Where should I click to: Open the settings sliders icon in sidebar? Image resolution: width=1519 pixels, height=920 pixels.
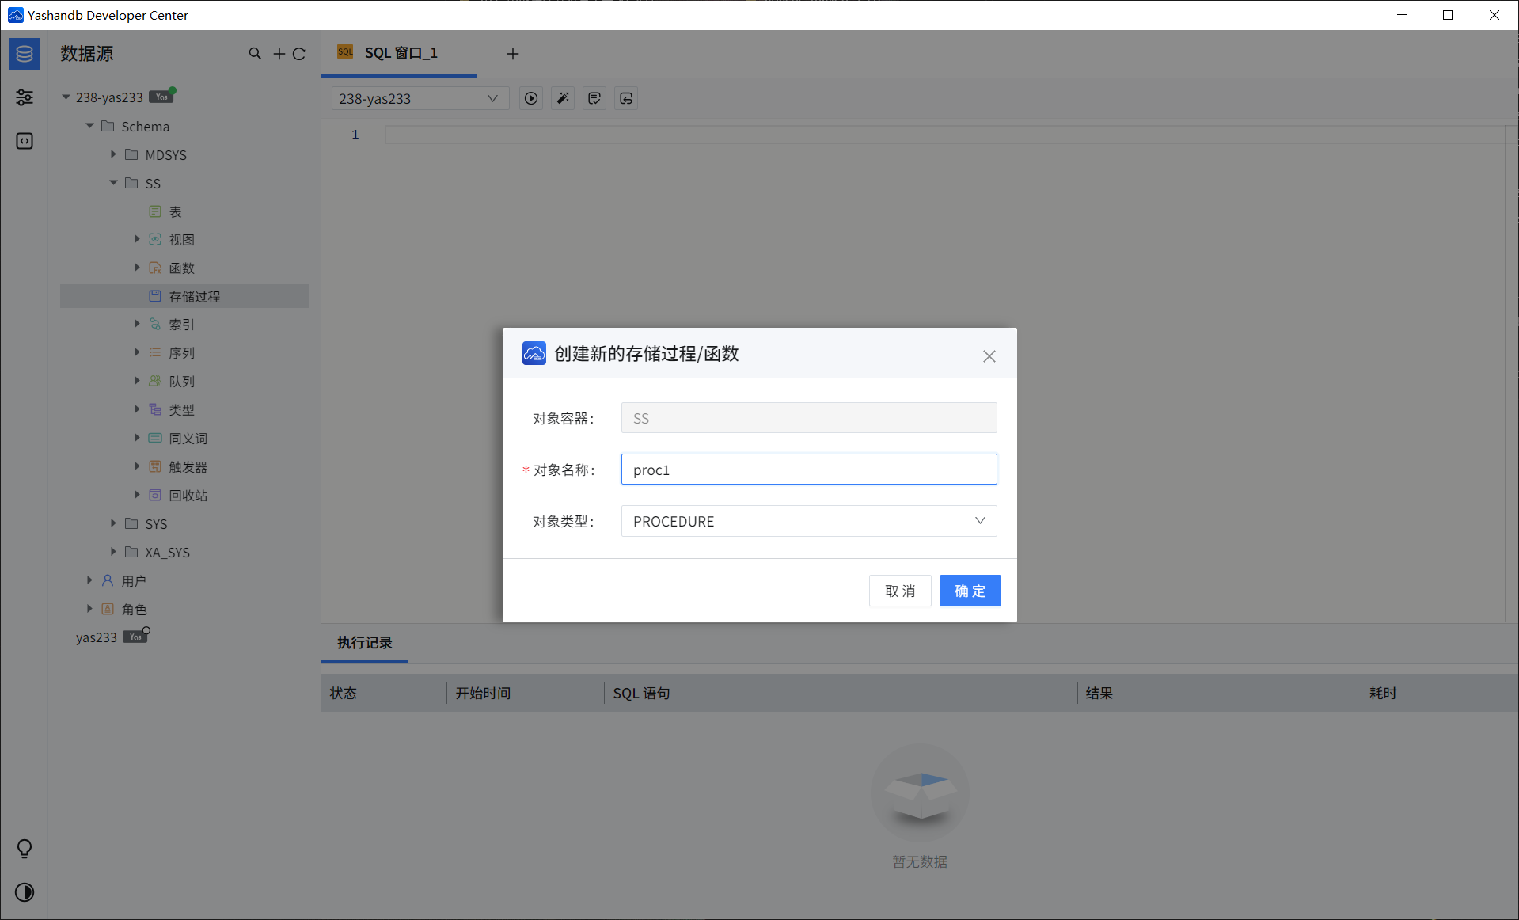(x=24, y=97)
